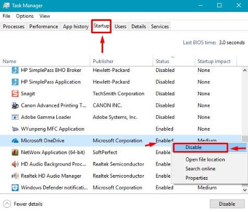Click the HP SimplePass BHO Broker name text
The height and width of the screenshot is (212, 248).
click(x=51, y=70)
